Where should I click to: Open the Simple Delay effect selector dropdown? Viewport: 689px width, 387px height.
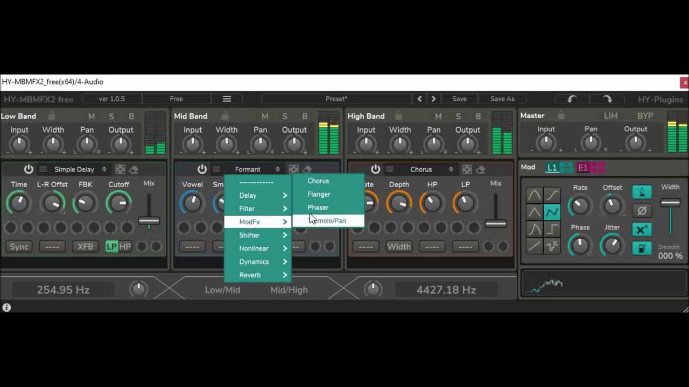click(80, 169)
